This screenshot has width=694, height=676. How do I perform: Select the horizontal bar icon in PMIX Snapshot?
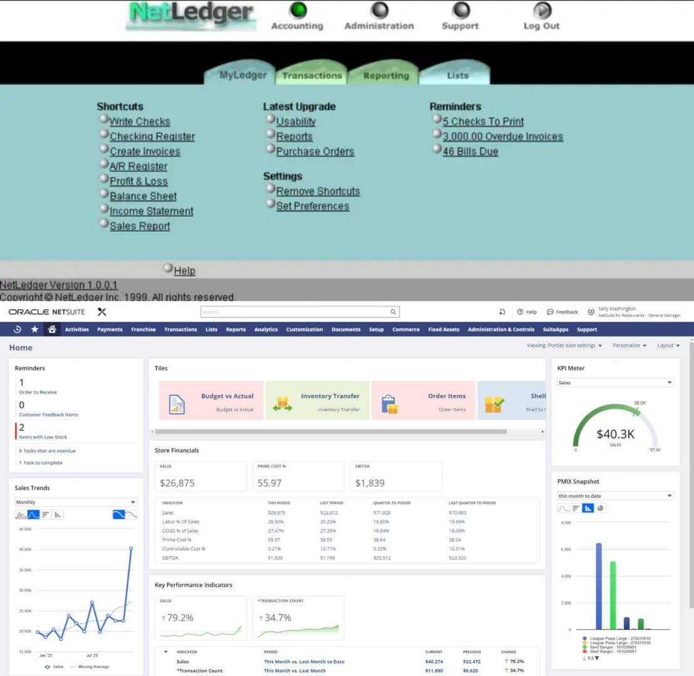[x=576, y=508]
